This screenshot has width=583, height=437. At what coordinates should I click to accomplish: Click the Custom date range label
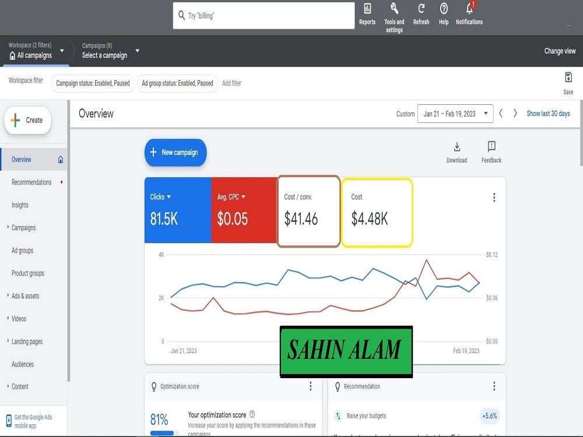coord(405,114)
